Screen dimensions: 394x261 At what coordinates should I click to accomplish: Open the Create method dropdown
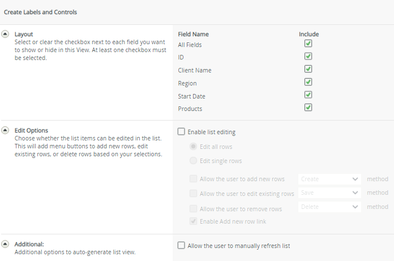[329, 179]
